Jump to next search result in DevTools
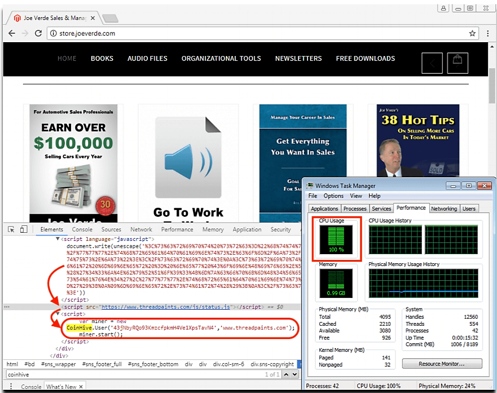This screenshot has width=497, height=393. (x=295, y=374)
